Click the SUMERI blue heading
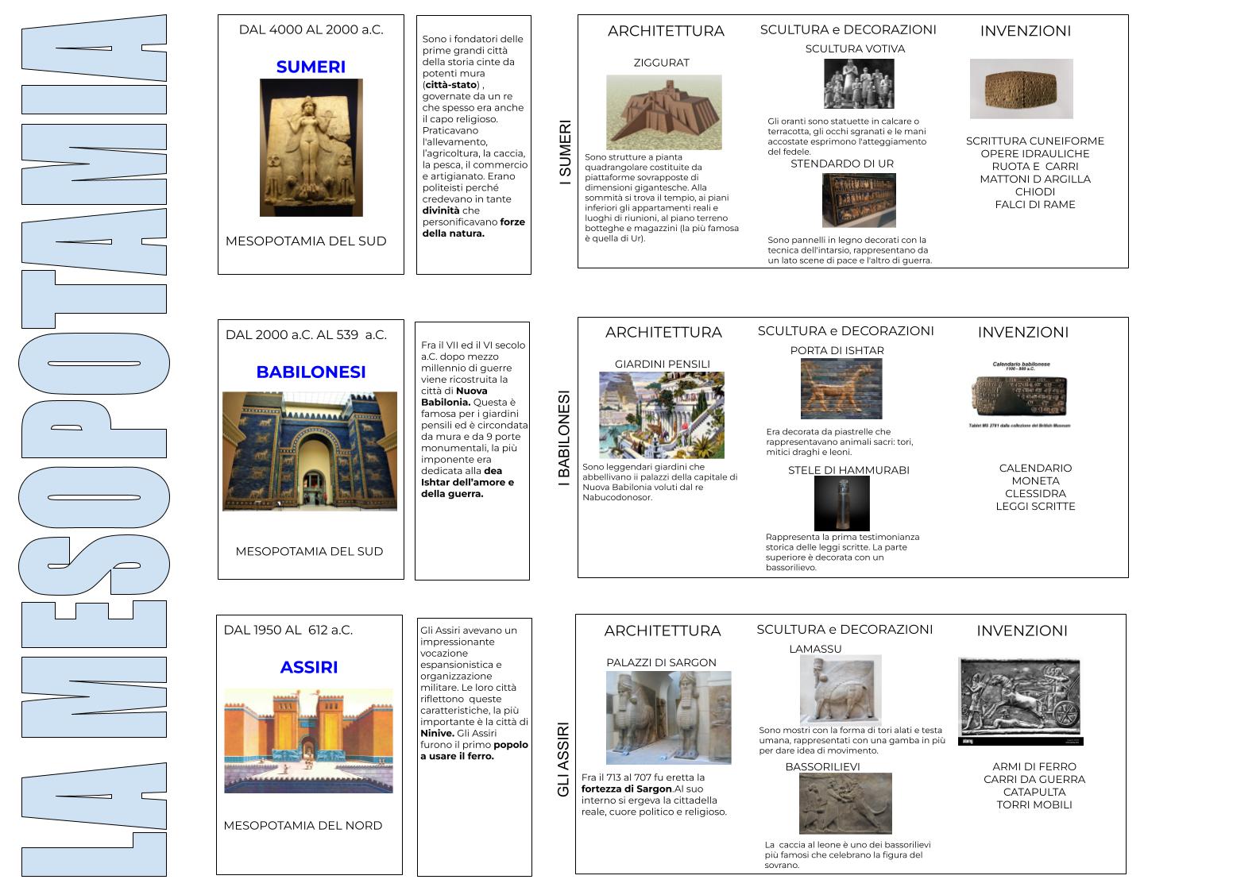 (x=311, y=67)
